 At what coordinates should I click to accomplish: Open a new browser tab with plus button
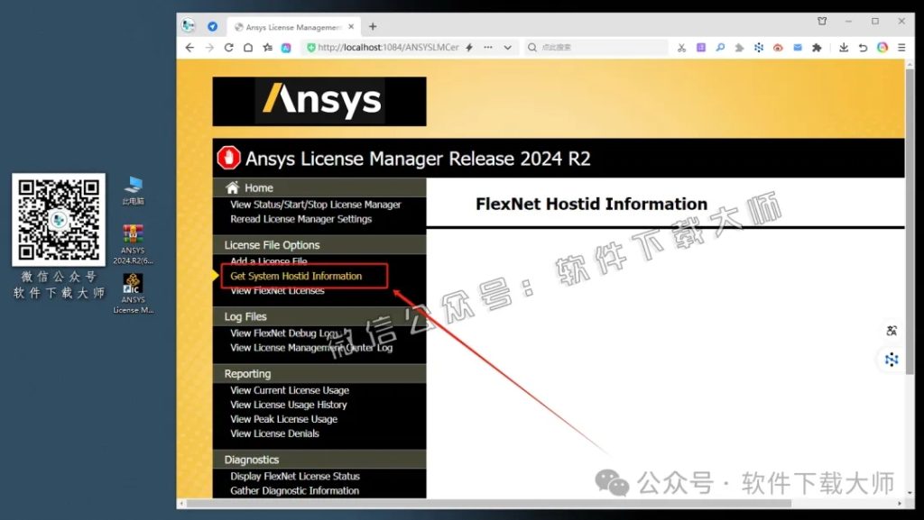tap(373, 26)
